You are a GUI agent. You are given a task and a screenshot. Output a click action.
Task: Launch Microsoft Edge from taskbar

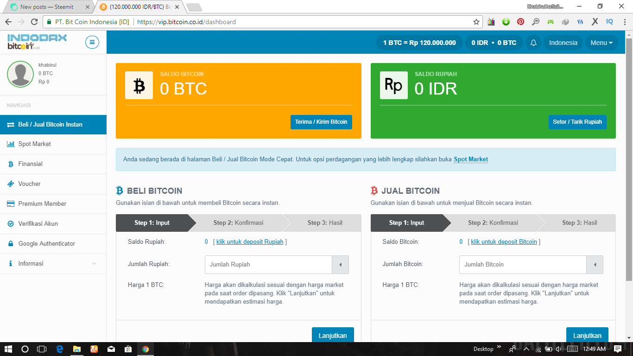tap(60, 349)
